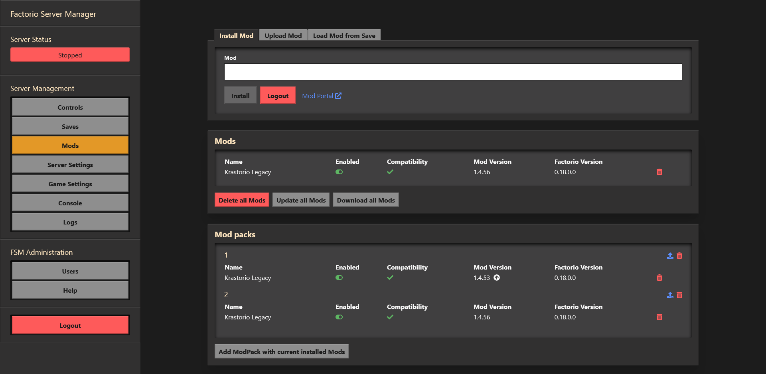
Task: Click mod pack name "1"
Action: coord(226,255)
